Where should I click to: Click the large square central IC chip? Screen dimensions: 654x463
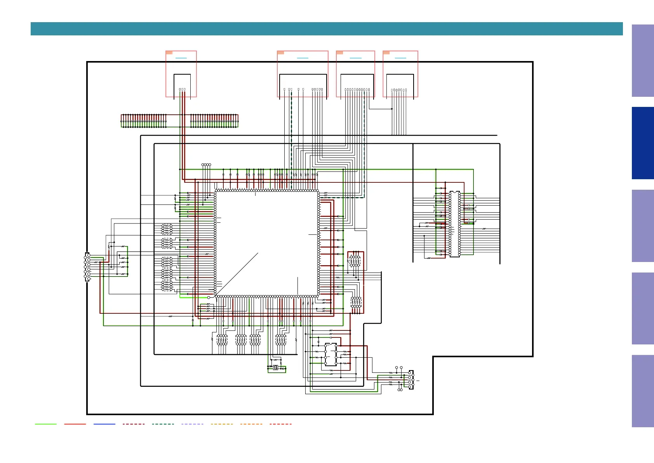coord(267,243)
